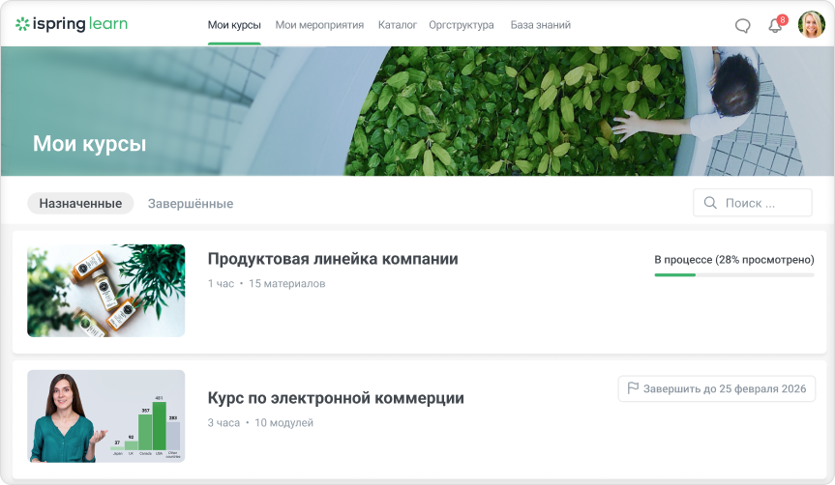
Task: Open the e-commerce course thumbnail with chart
Action: [106, 416]
